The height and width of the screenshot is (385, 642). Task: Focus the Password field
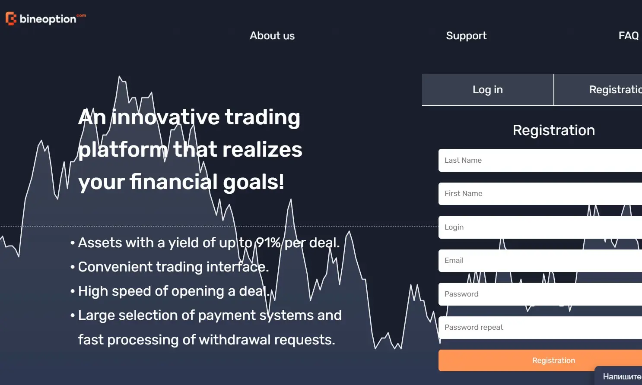pos(540,294)
